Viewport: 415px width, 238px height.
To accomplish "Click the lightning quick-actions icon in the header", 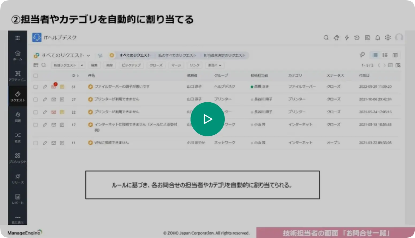I will [x=347, y=38].
